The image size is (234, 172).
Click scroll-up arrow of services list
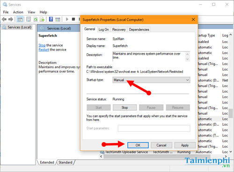pos(231,35)
